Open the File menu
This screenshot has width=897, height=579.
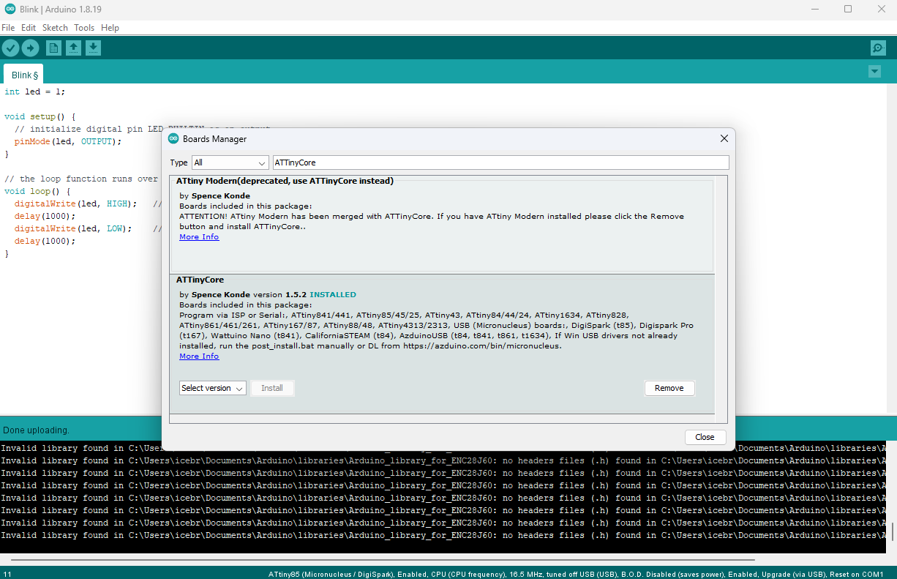coord(8,28)
